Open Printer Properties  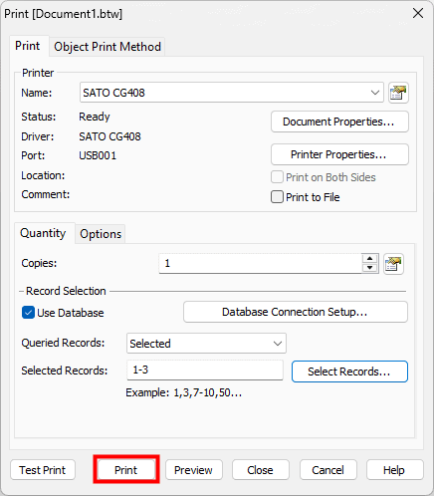339,154
